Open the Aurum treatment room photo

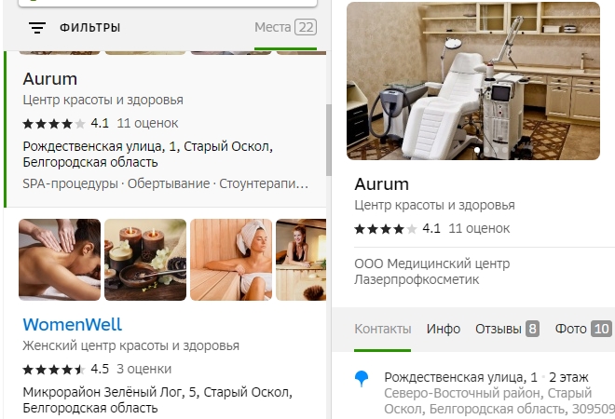tap(473, 81)
